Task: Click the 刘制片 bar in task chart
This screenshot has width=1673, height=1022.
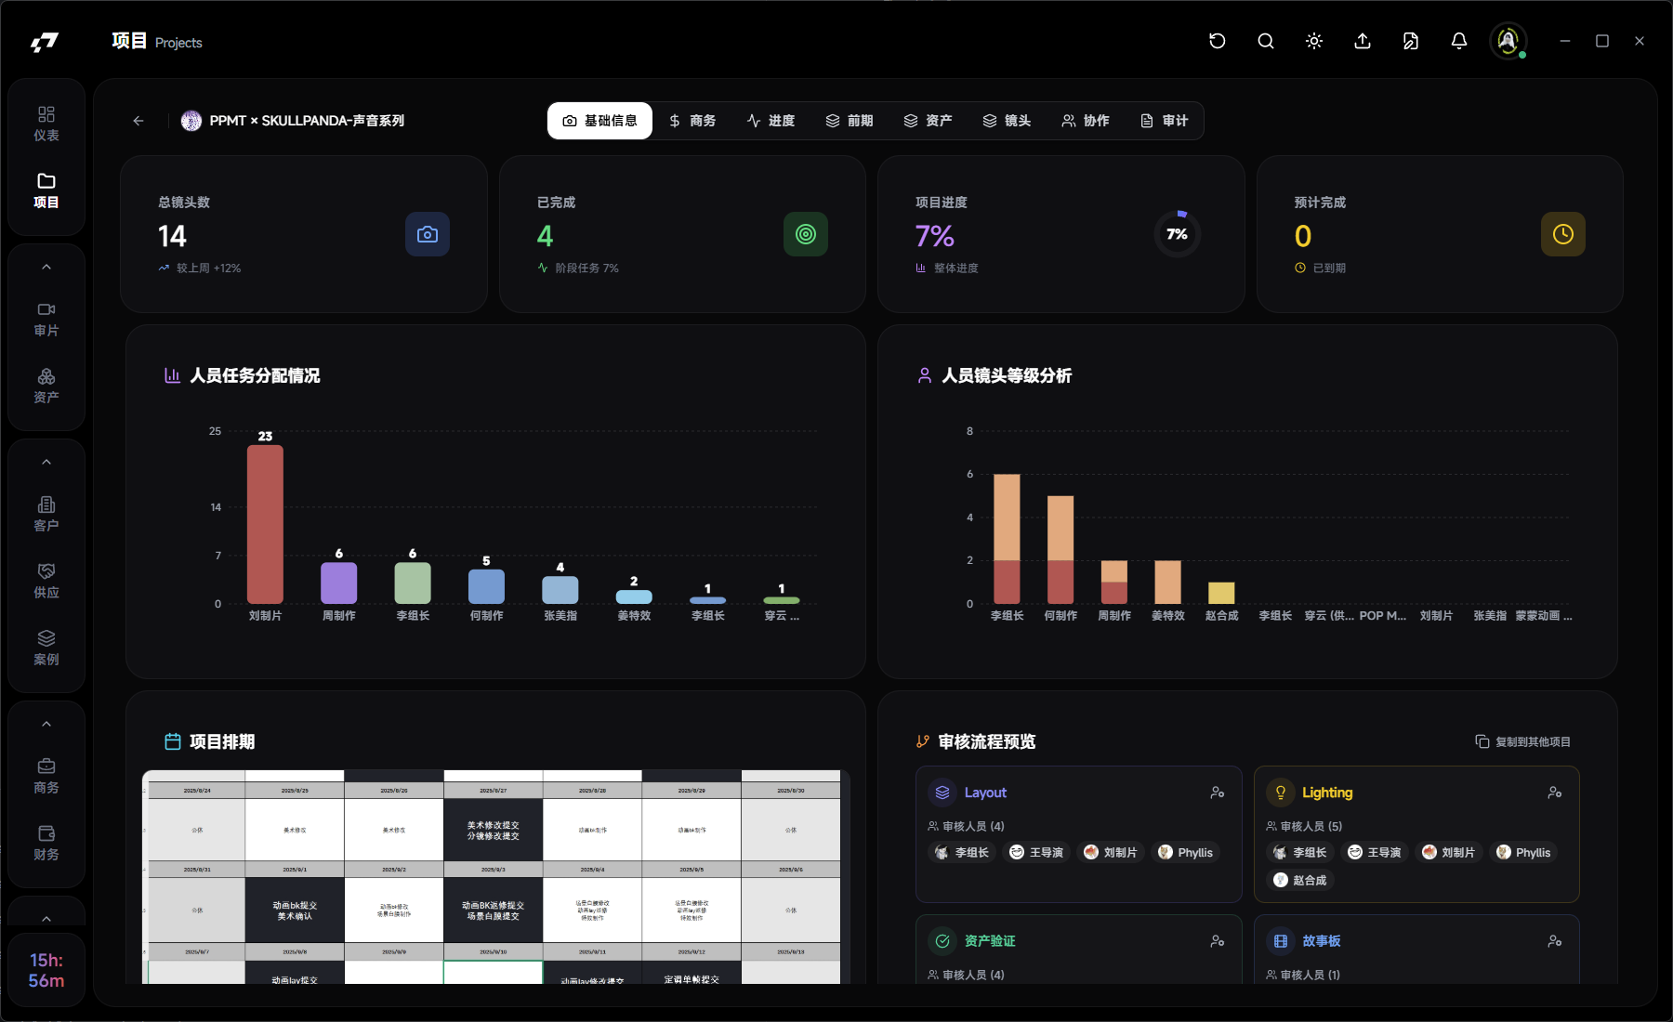Action: [x=265, y=524]
